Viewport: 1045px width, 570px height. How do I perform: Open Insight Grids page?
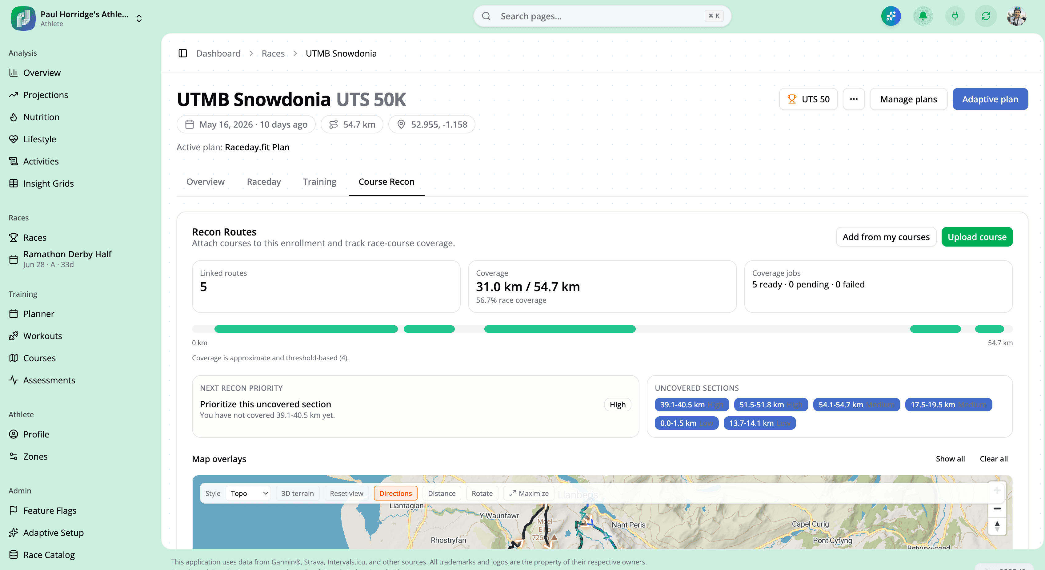tap(48, 183)
